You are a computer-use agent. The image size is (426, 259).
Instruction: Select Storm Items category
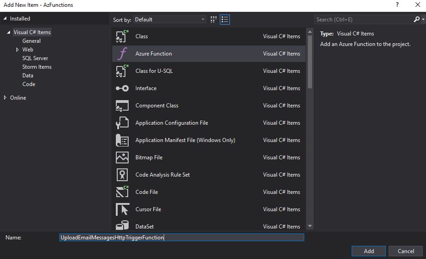(37, 67)
